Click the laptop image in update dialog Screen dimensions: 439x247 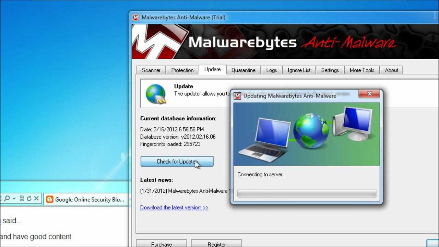265,141
